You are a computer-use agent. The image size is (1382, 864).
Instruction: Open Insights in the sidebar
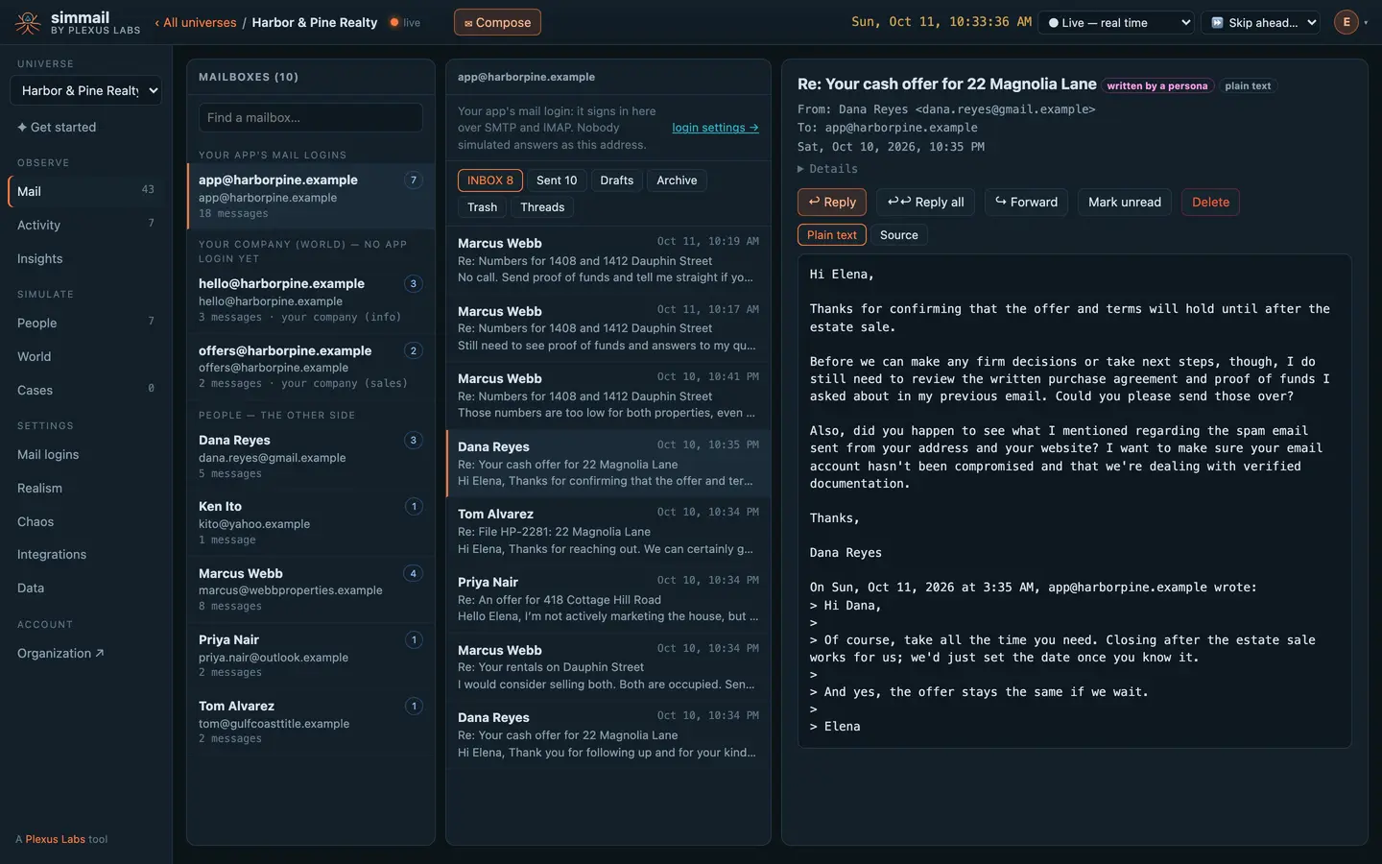pos(85,258)
